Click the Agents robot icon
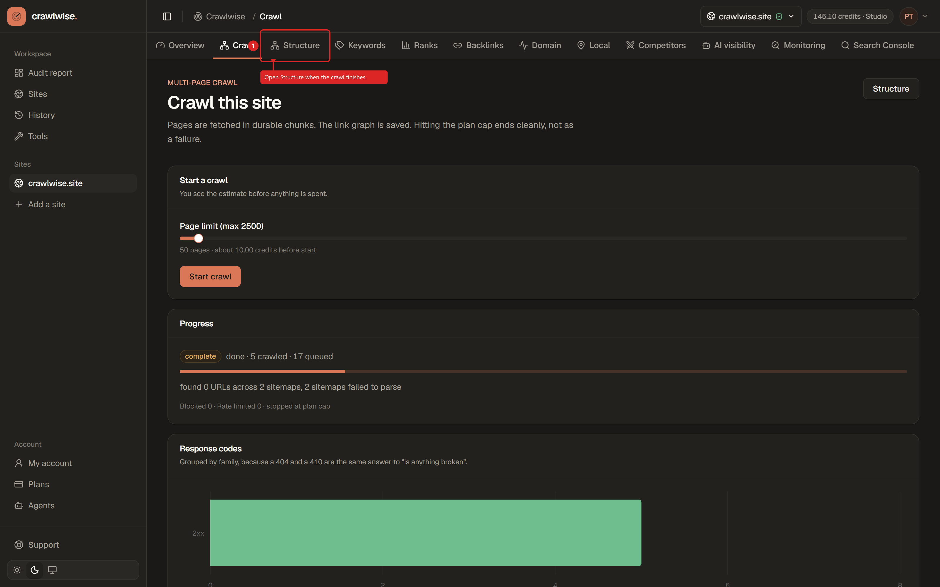 [19, 505]
